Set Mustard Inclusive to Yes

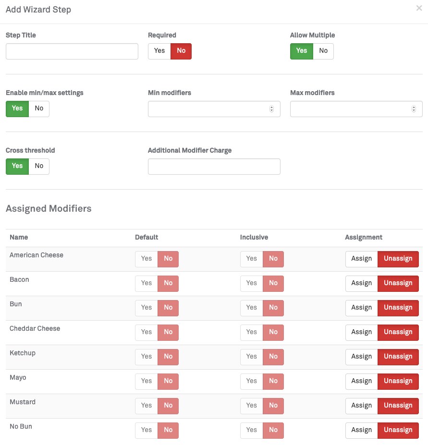[x=251, y=406]
